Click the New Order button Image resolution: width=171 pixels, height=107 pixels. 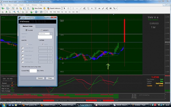tap(37, 8)
